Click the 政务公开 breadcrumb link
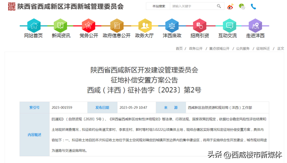Screen dimensions: 287x163 [196, 48]
